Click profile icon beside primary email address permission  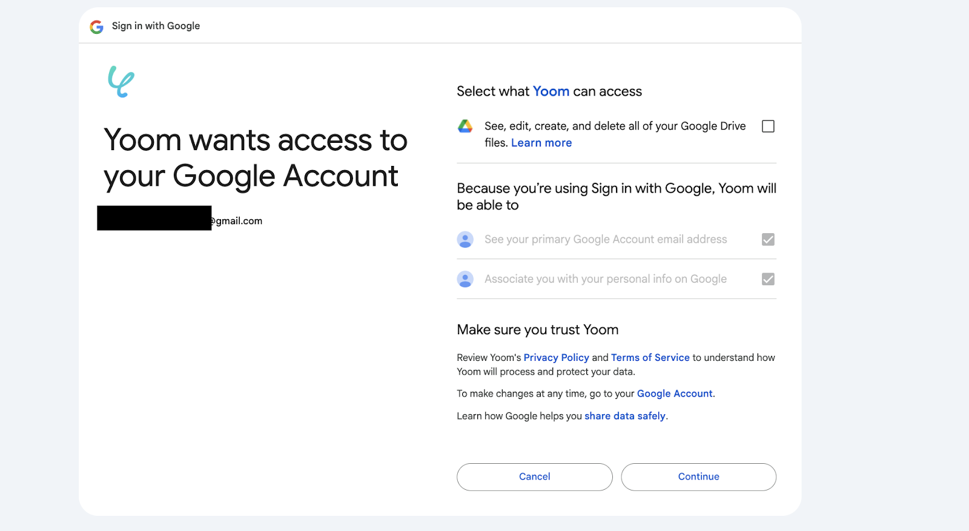coord(465,240)
